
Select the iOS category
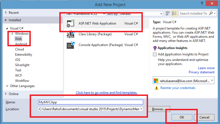pyautogui.click(x=18, y=60)
